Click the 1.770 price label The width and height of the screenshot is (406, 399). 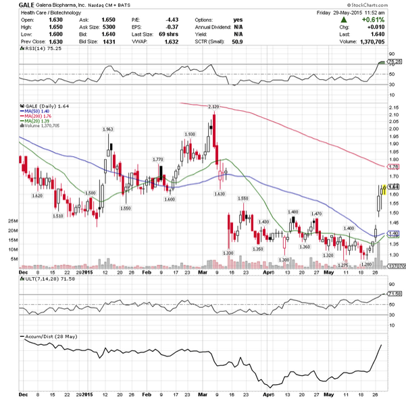pos(158,159)
